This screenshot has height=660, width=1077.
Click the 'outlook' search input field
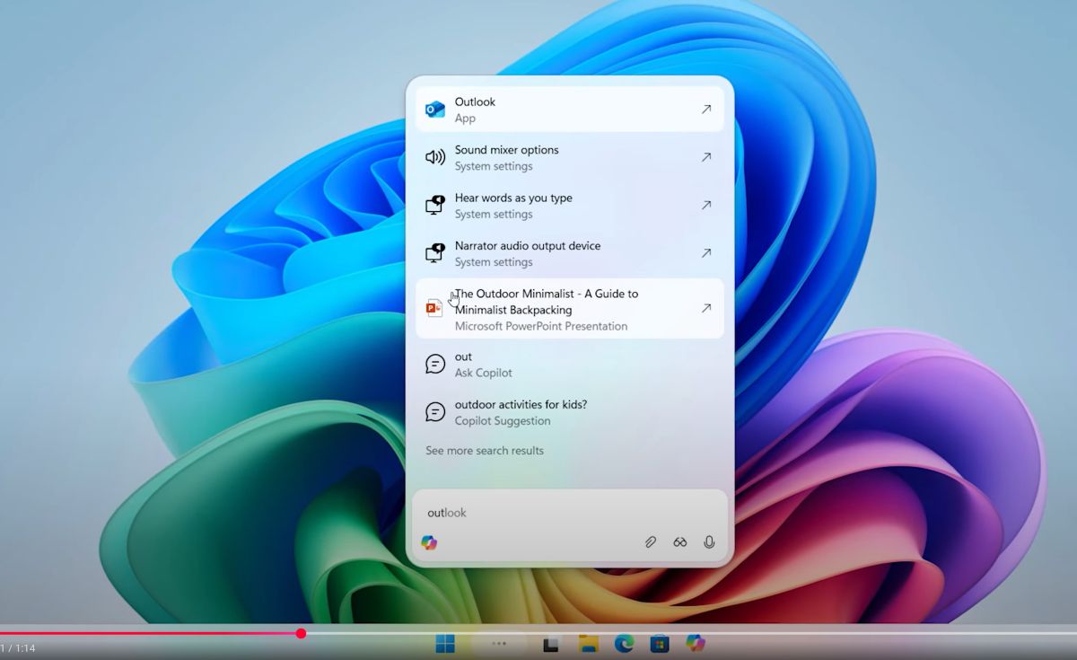(569, 513)
